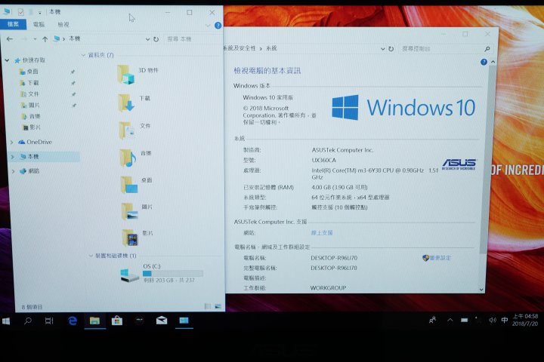544x362 pixels.
Task: Open Microsoft Store from the taskbar
Action: tap(117, 321)
